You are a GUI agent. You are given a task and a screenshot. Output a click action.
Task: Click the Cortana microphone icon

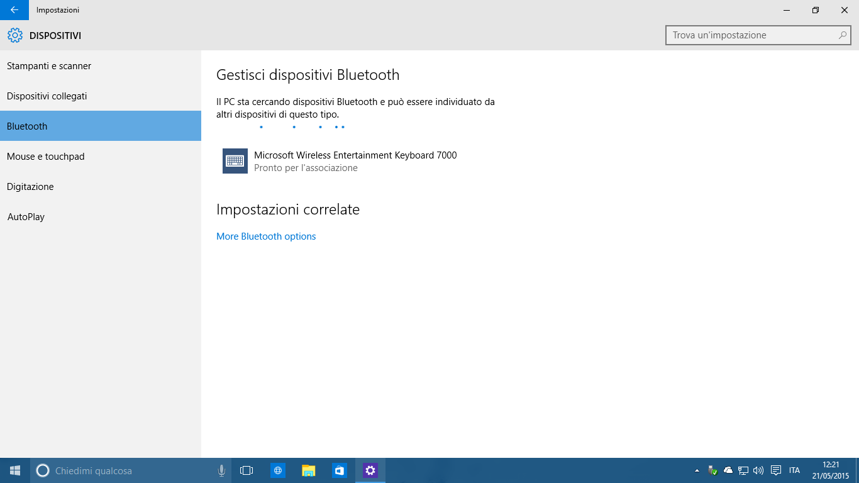pos(221,470)
